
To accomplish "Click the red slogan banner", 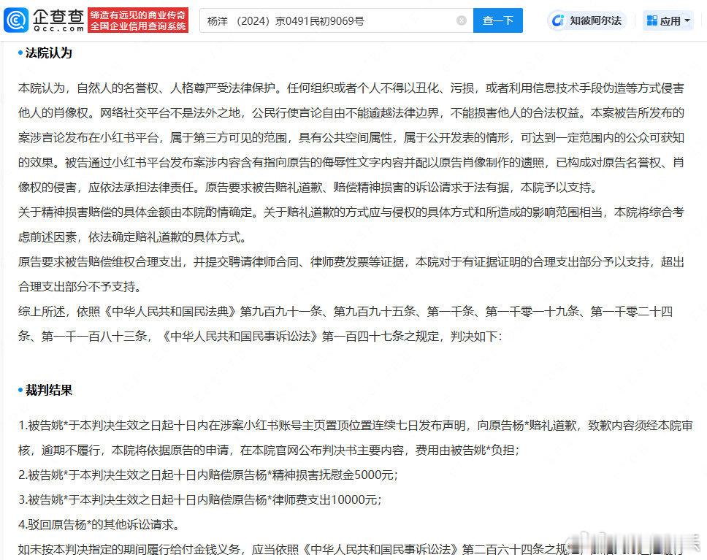I will (137, 20).
